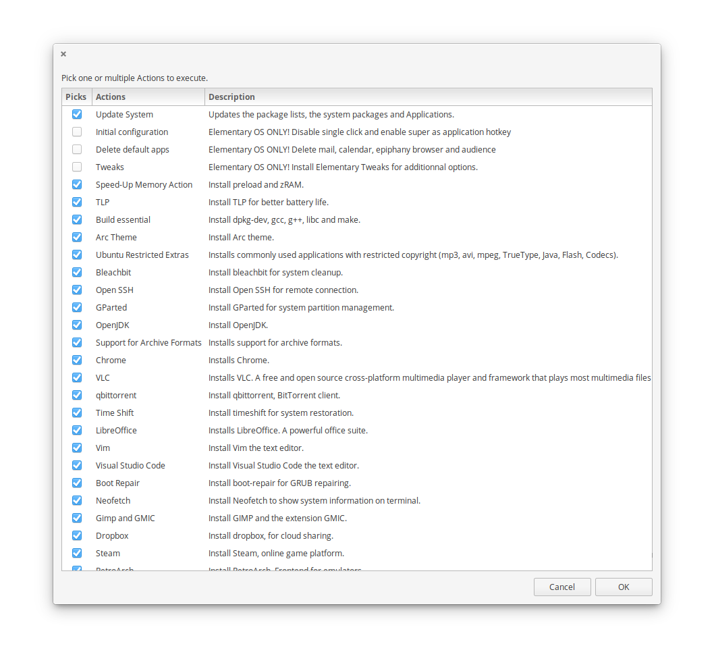Screen dimensions: 714x667
Task: Sort by the Actions column header
Action: click(148, 97)
